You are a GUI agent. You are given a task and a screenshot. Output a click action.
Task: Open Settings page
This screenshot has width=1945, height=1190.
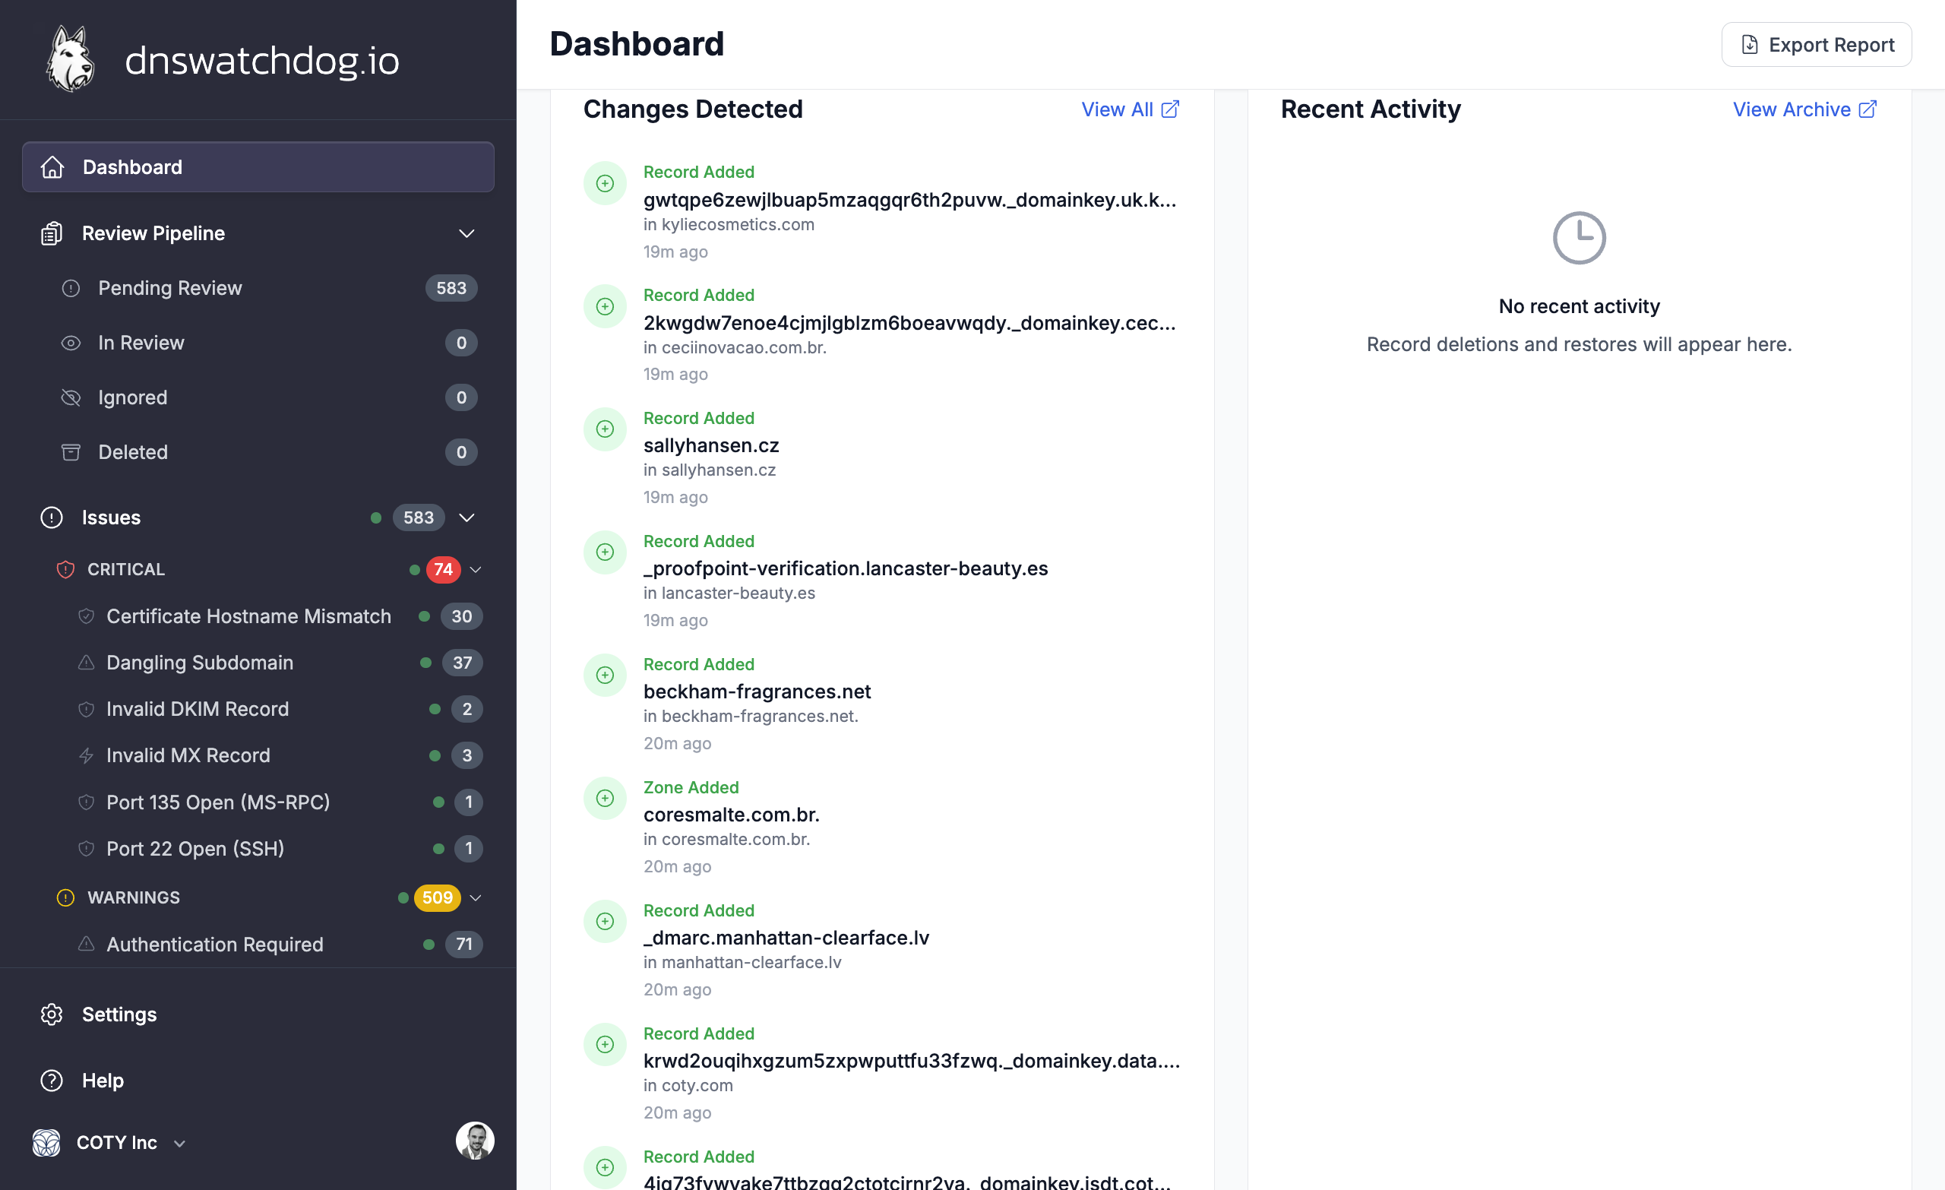tap(258, 1014)
